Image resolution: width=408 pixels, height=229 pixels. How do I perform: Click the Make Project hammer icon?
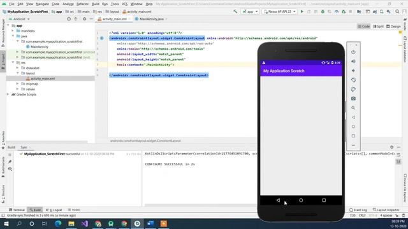click(235, 11)
